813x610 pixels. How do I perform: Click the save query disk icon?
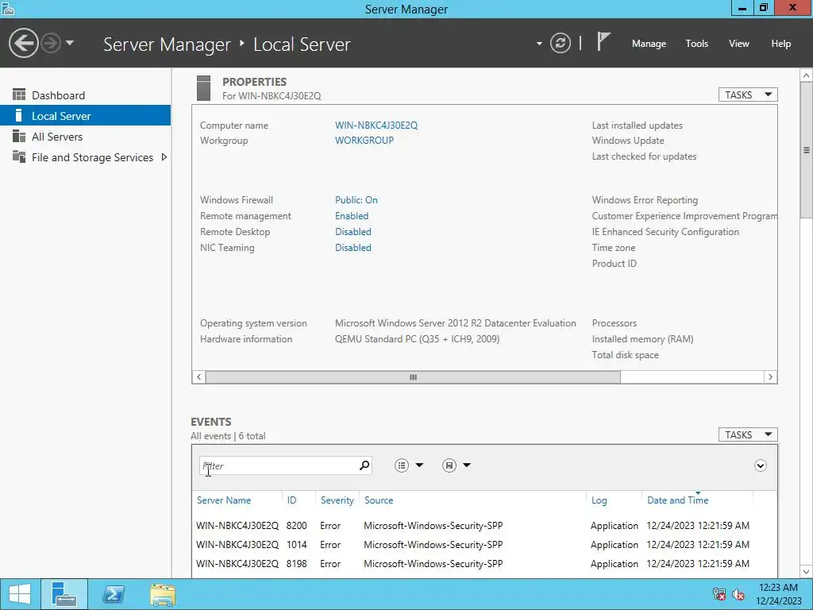(x=449, y=465)
